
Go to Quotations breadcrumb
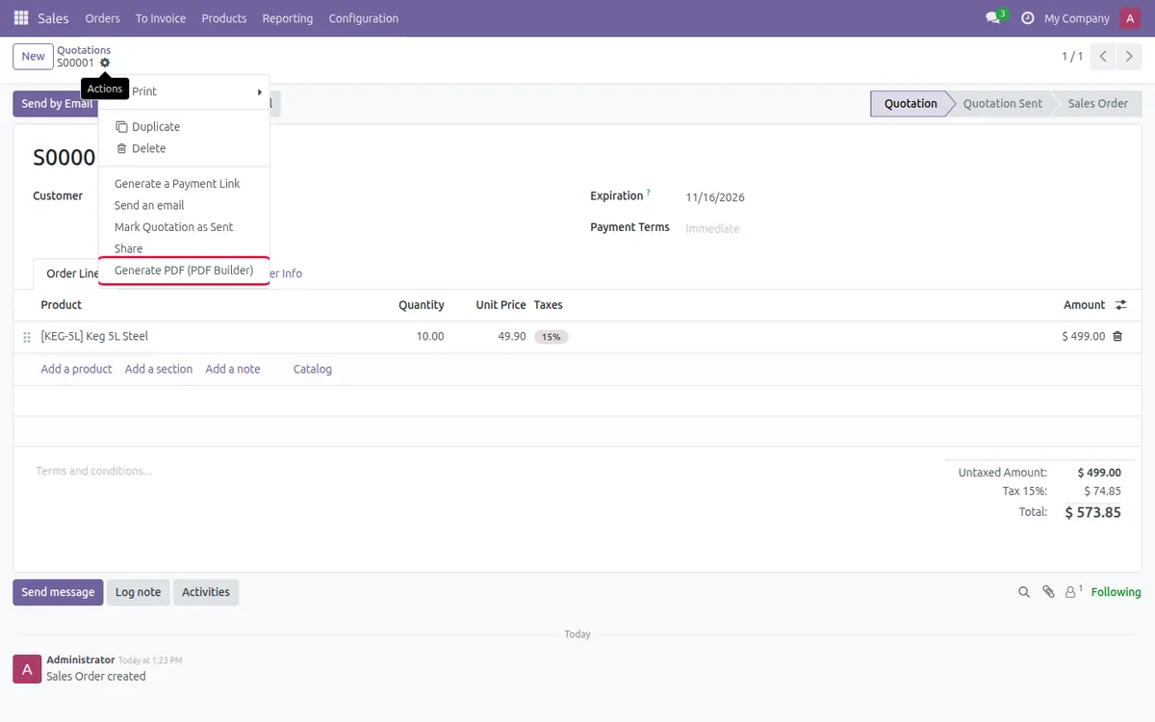(84, 50)
